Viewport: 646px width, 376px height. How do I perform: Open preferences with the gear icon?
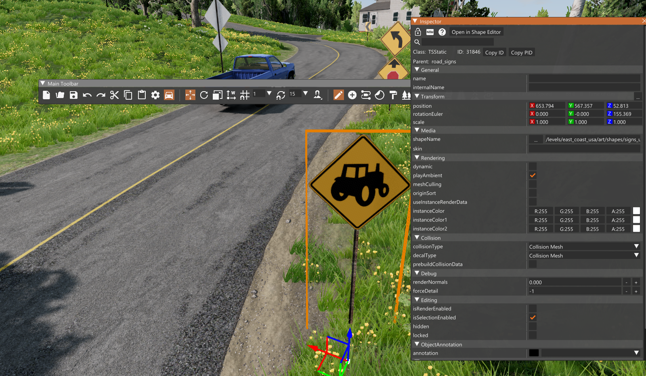(155, 95)
